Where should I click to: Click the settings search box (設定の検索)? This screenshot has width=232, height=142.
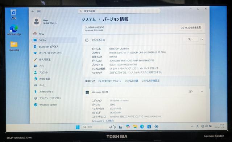coord(119,11)
